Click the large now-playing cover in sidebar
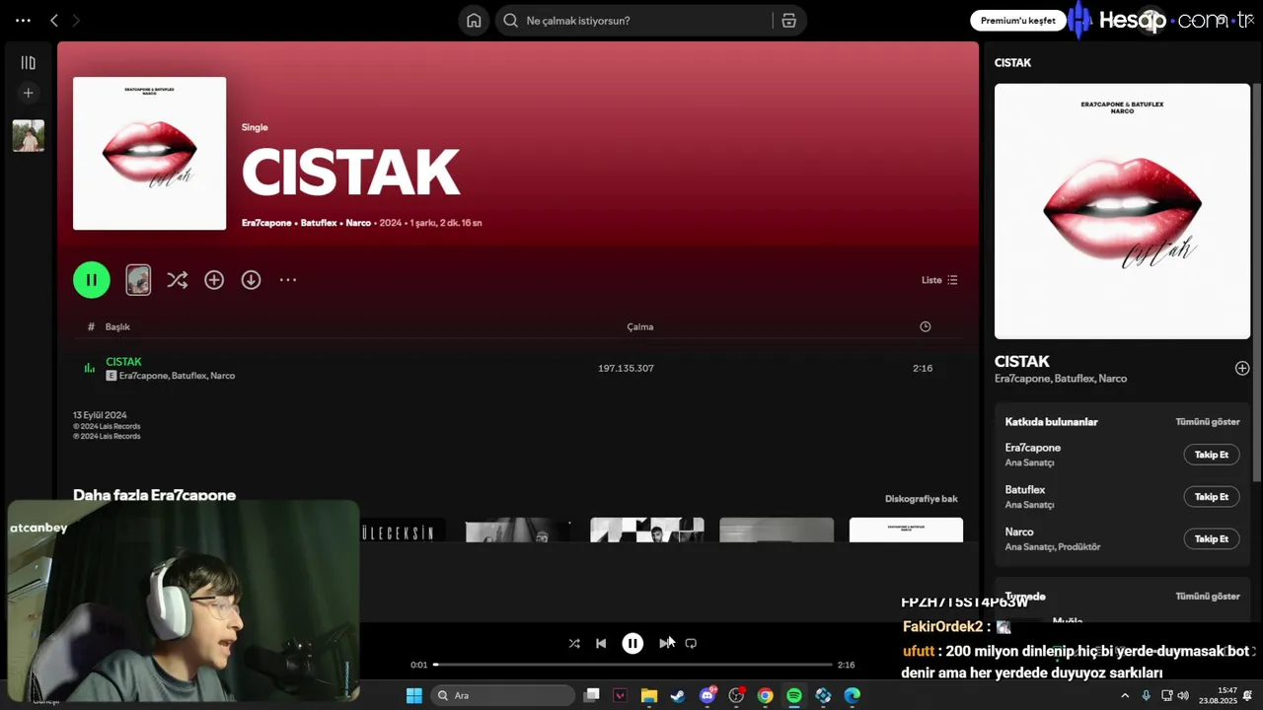1263x710 pixels. click(x=1122, y=211)
